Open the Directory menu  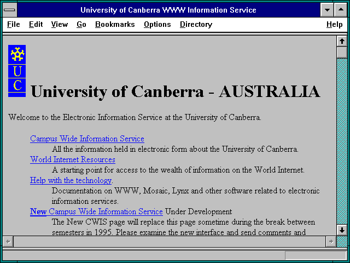pyautogui.click(x=196, y=24)
